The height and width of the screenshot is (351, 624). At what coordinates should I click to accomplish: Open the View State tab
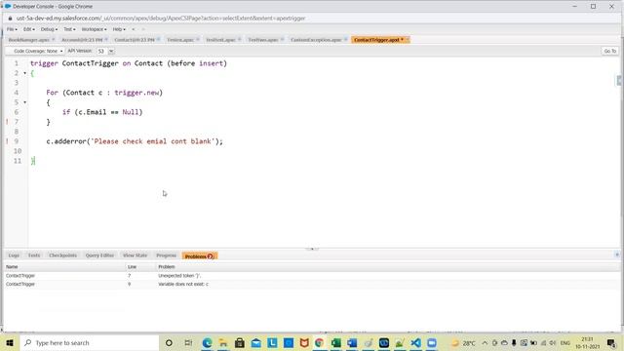click(x=135, y=255)
